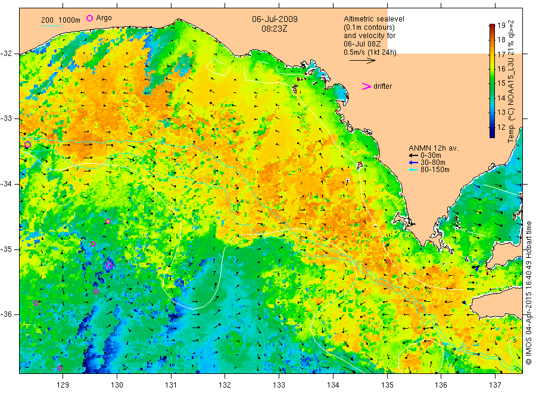Click the 'ANMN 12h av.' heading
The width and height of the screenshot is (536, 393).
coord(434,148)
